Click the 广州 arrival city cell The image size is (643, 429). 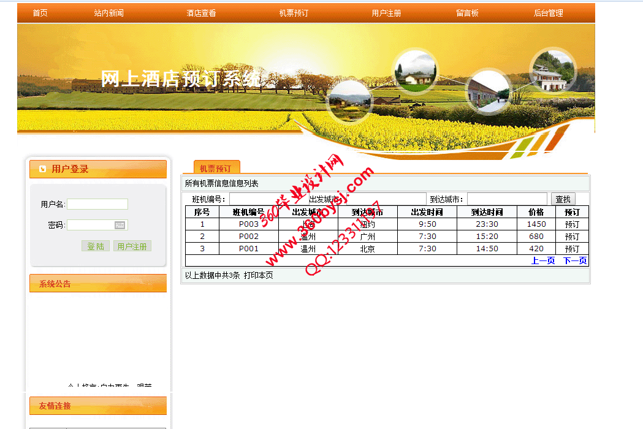[367, 237]
